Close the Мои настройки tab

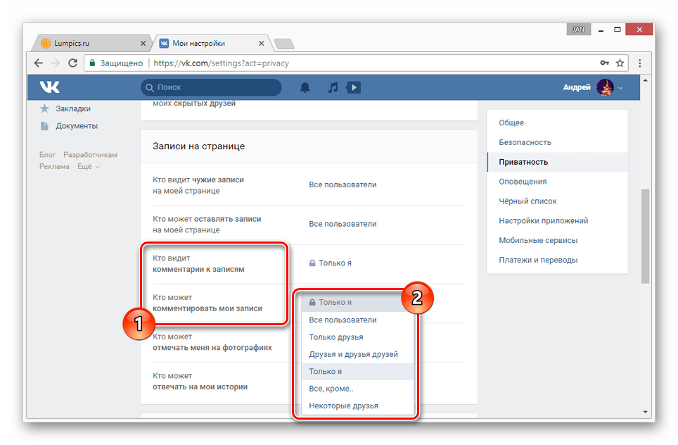261,43
